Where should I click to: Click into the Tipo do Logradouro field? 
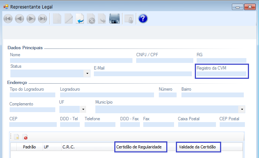click(x=32, y=95)
